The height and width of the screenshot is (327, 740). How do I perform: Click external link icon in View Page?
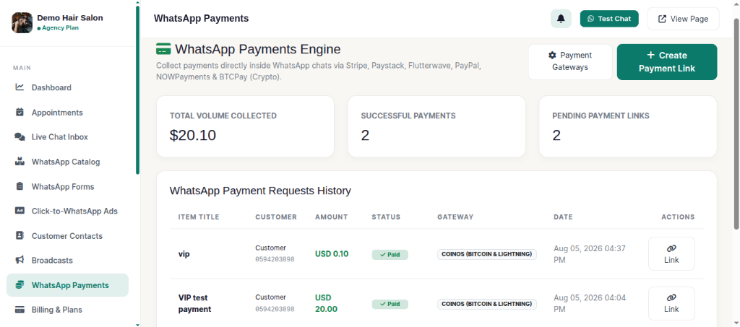point(662,19)
